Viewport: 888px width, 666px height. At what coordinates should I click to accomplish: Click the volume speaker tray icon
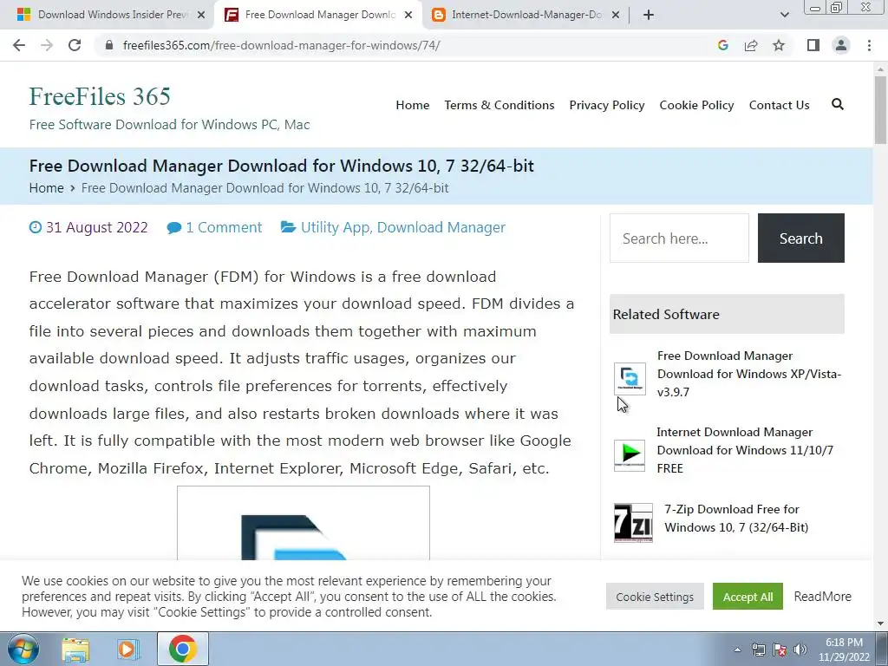(x=800, y=650)
